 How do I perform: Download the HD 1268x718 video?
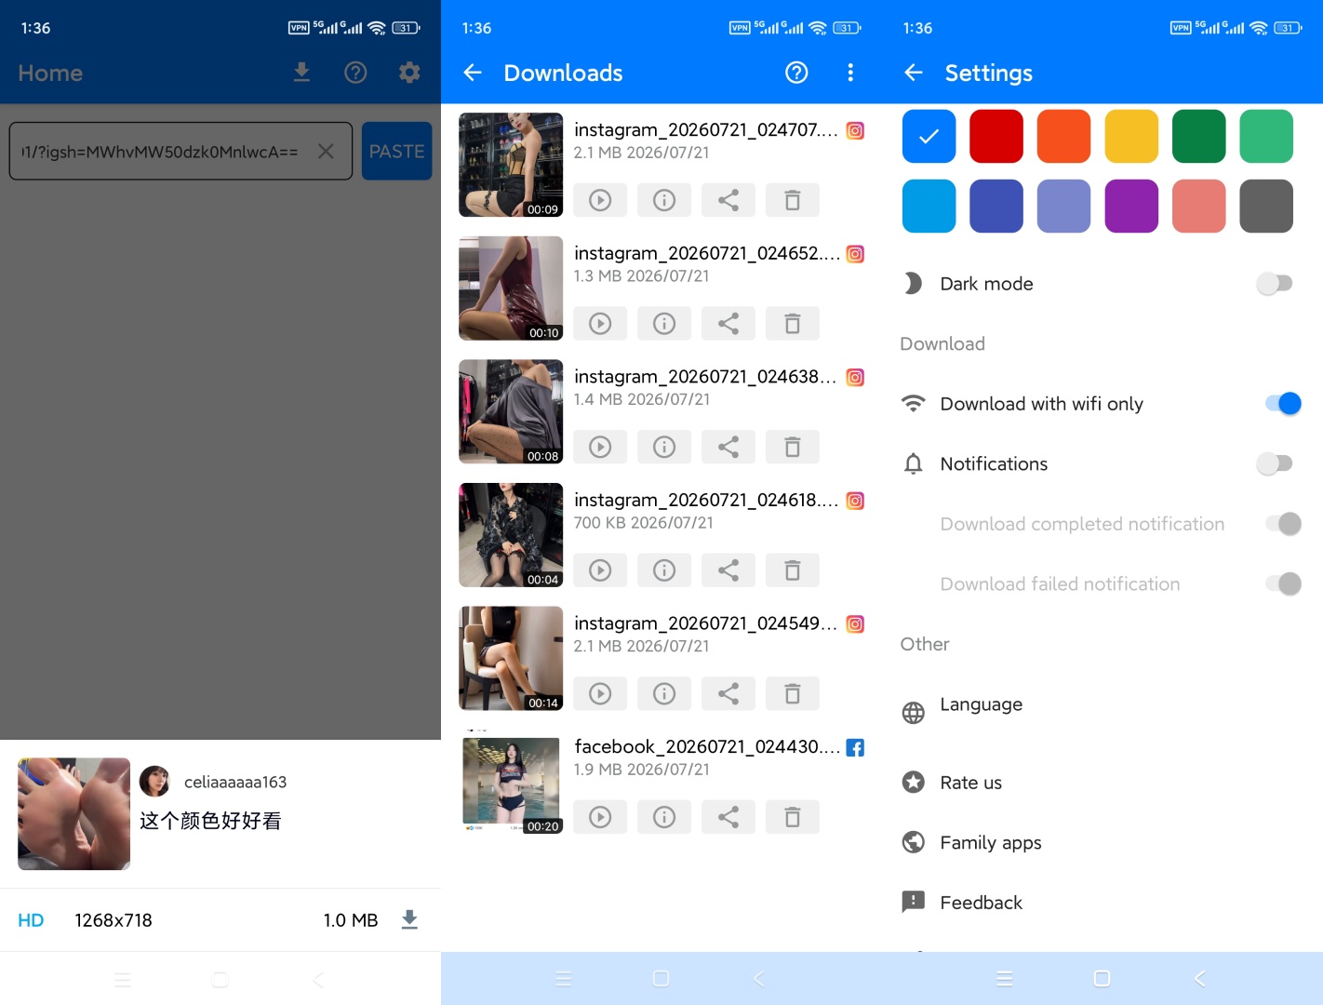pos(409,920)
